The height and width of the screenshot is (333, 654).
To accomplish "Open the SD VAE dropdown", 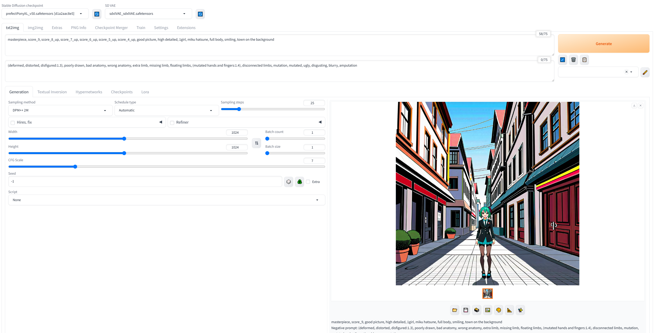I will point(149,14).
